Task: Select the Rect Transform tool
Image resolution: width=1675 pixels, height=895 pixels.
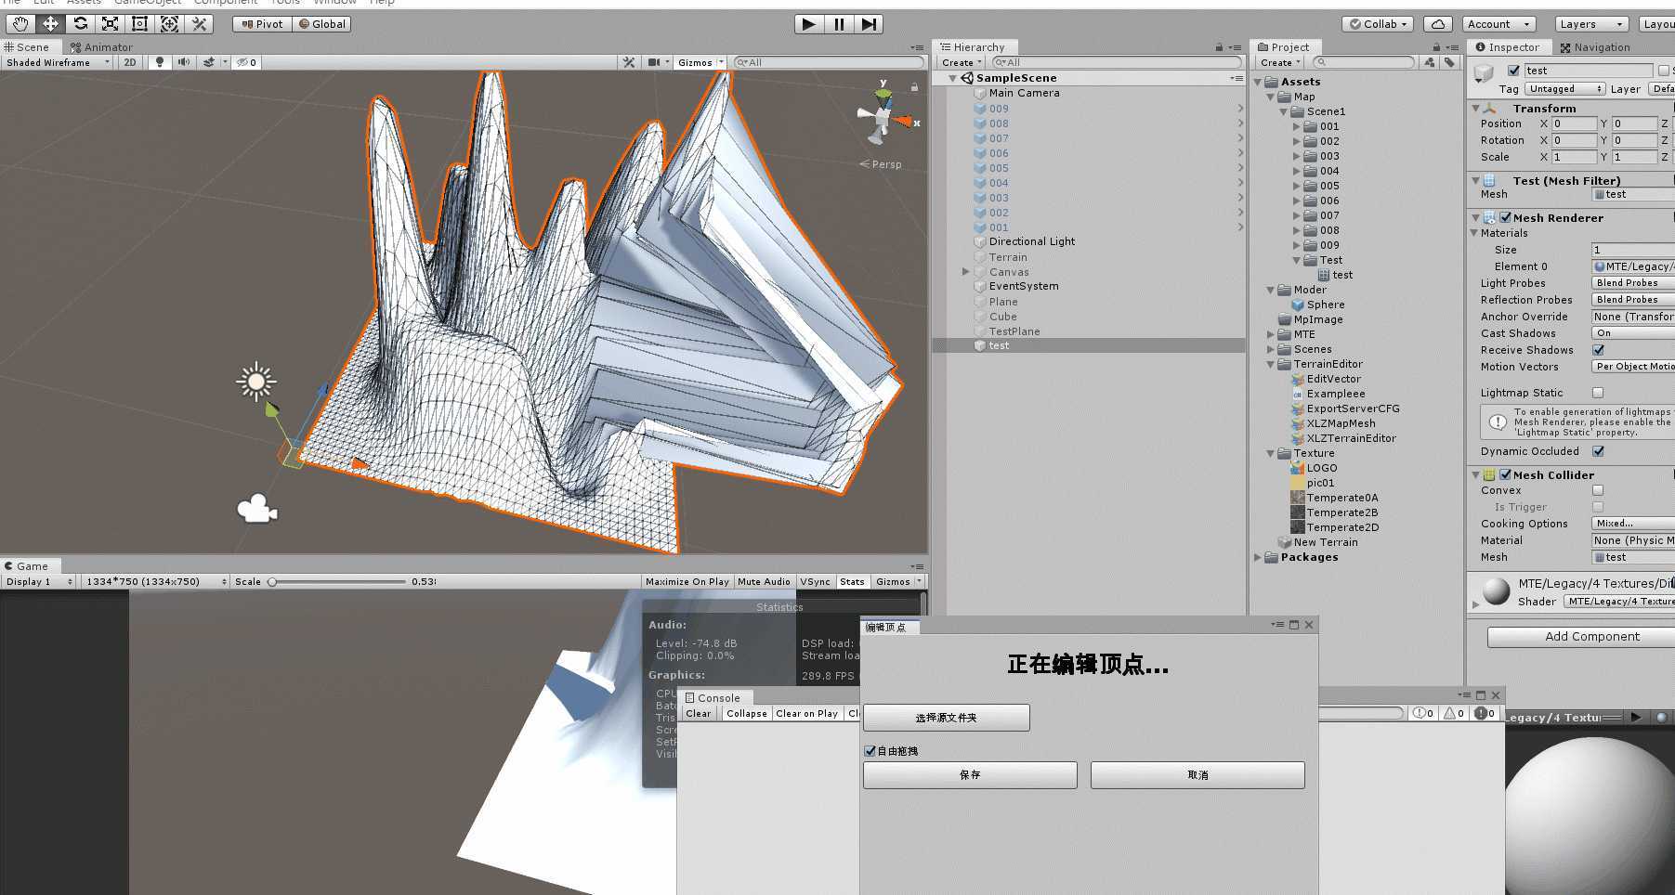Action: [139, 24]
